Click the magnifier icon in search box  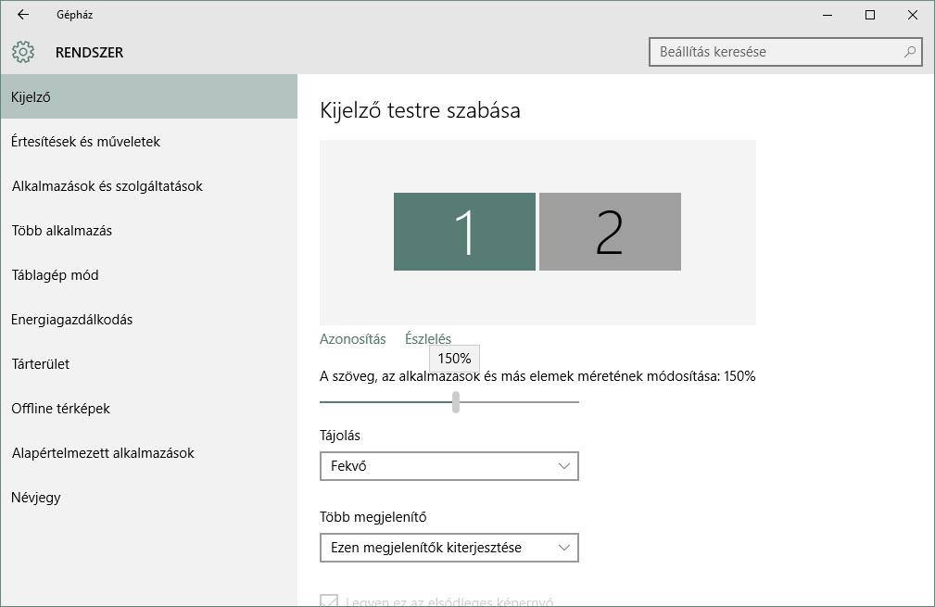910,52
